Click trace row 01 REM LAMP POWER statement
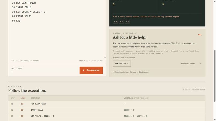The width and height of the screenshot is (216, 121). click(39, 104)
